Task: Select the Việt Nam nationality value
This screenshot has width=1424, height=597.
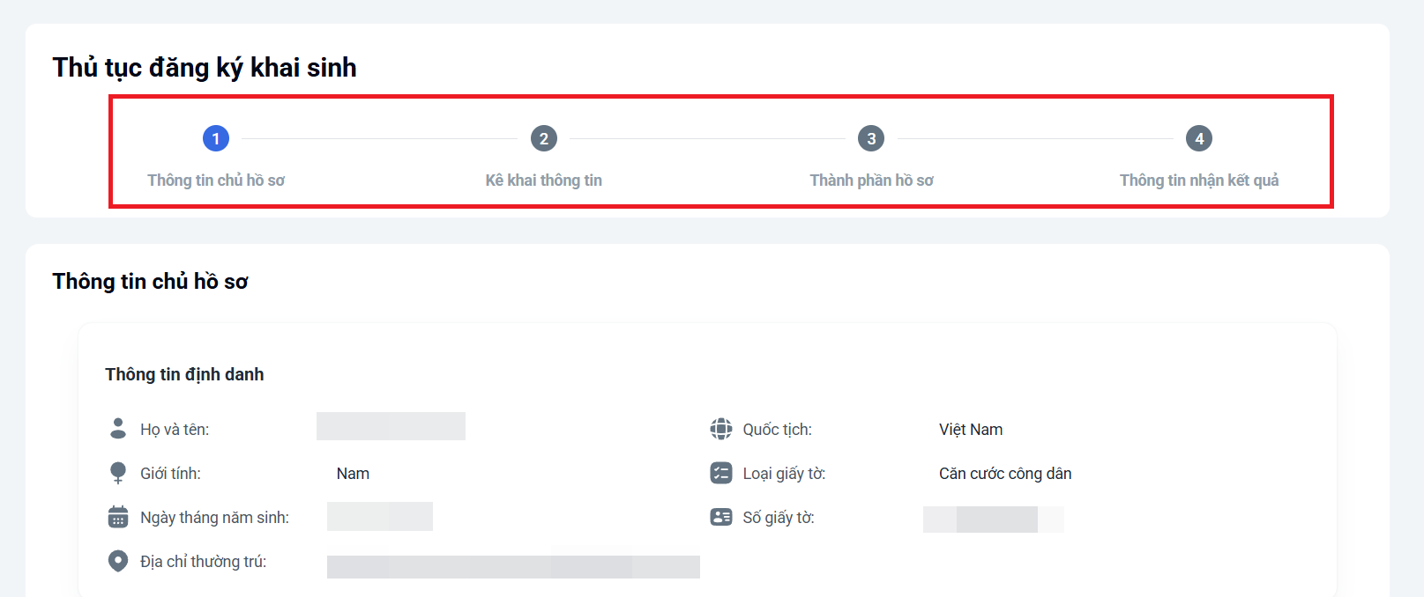Action: [x=971, y=429]
